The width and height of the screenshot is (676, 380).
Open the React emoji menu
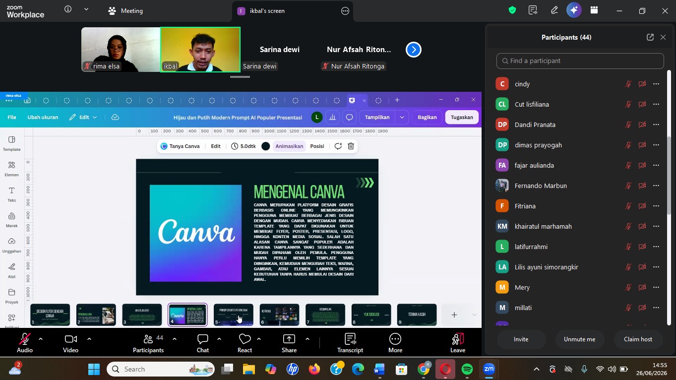click(245, 343)
